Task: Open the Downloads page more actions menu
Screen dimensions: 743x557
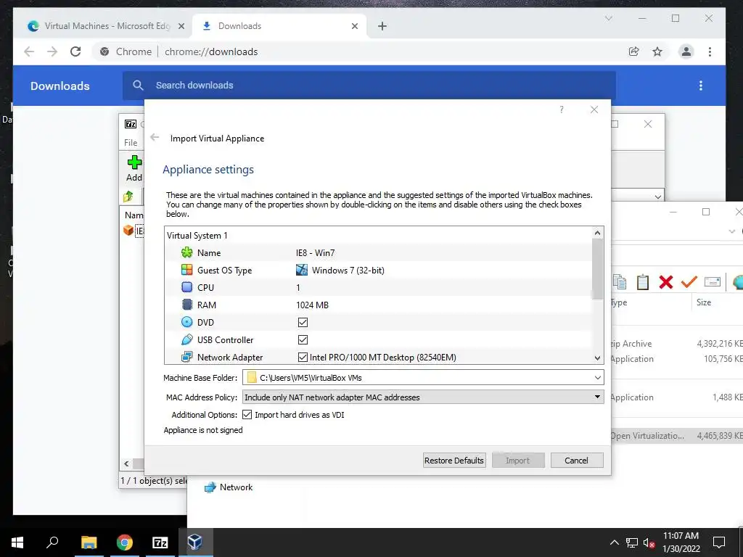Action: [x=700, y=86]
